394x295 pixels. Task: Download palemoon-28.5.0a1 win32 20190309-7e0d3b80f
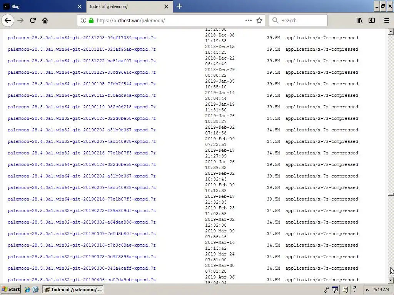tap(82, 234)
